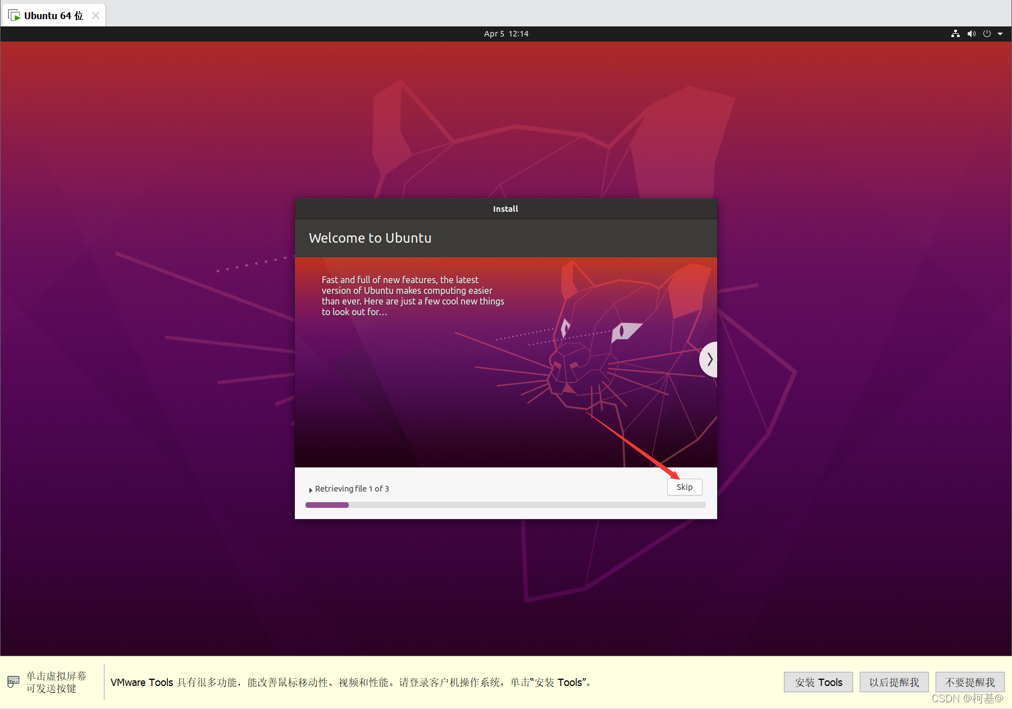Select the 'Ubuntu 64 位' VM tab
Image resolution: width=1012 pixels, height=709 pixels.
pyautogui.click(x=53, y=15)
